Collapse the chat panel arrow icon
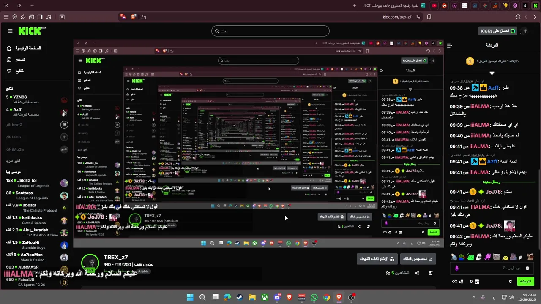This screenshot has height=304, width=541. click(450, 45)
